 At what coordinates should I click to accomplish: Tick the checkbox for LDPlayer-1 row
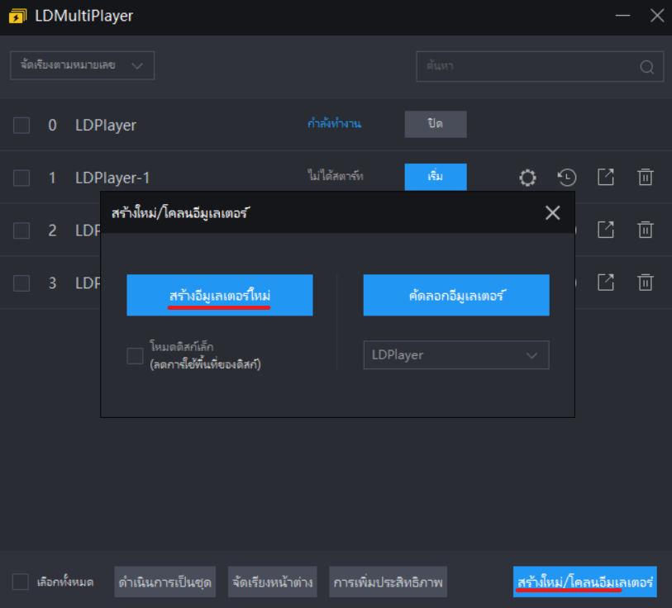[21, 178]
